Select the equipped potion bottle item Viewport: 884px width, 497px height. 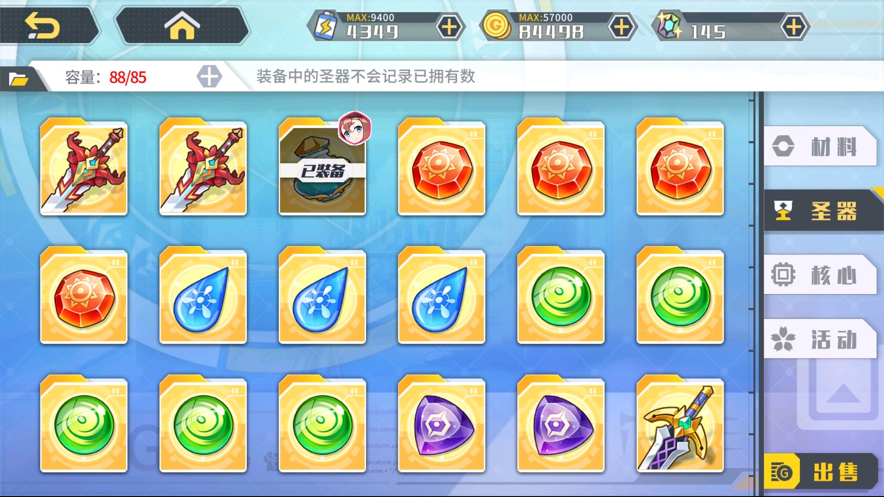(x=322, y=168)
